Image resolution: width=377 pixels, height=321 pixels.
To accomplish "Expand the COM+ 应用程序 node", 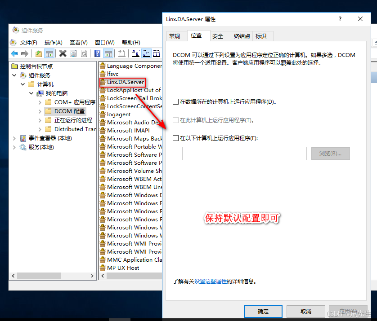I will pos(40,102).
